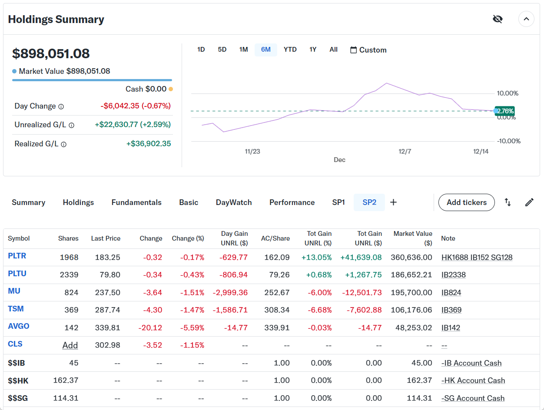Select the YTD chart range
Image resolution: width=544 pixels, height=410 pixels.
290,50
